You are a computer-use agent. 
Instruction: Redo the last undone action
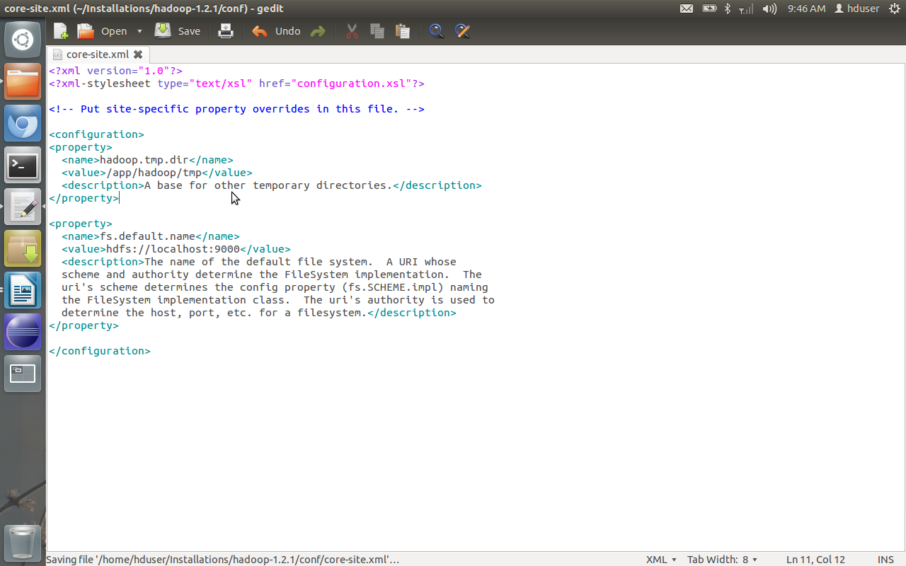coord(318,31)
